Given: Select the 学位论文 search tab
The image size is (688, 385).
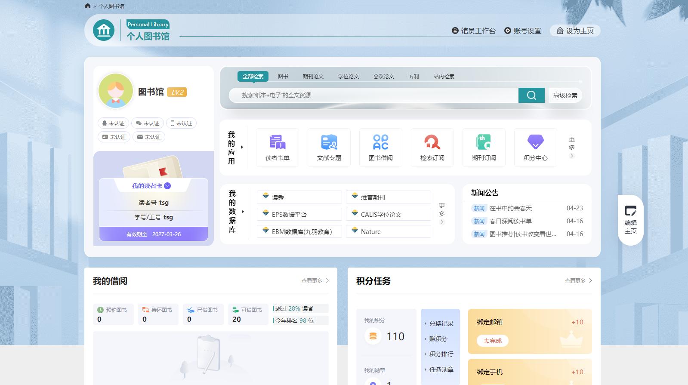Looking at the screenshot, I should pos(348,77).
